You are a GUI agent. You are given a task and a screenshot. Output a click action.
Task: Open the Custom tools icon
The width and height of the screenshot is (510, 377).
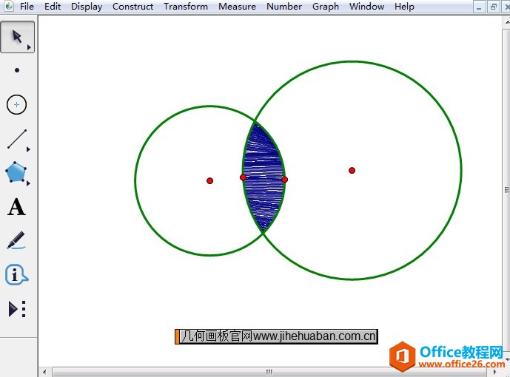(17, 309)
